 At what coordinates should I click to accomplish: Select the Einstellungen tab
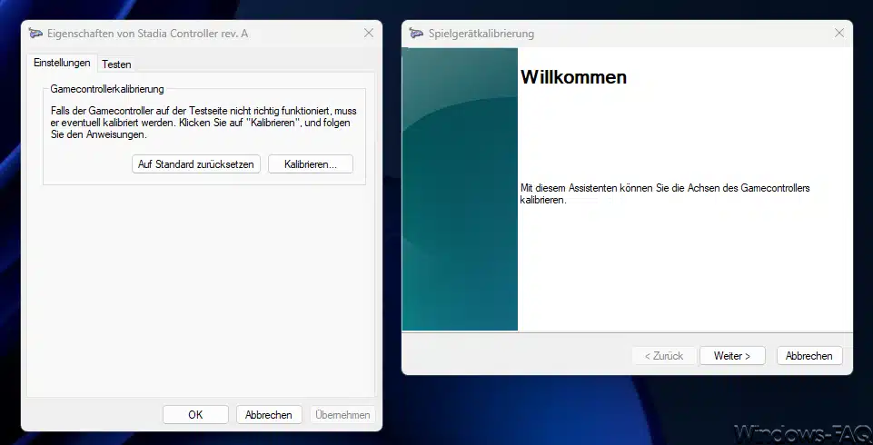click(x=62, y=63)
